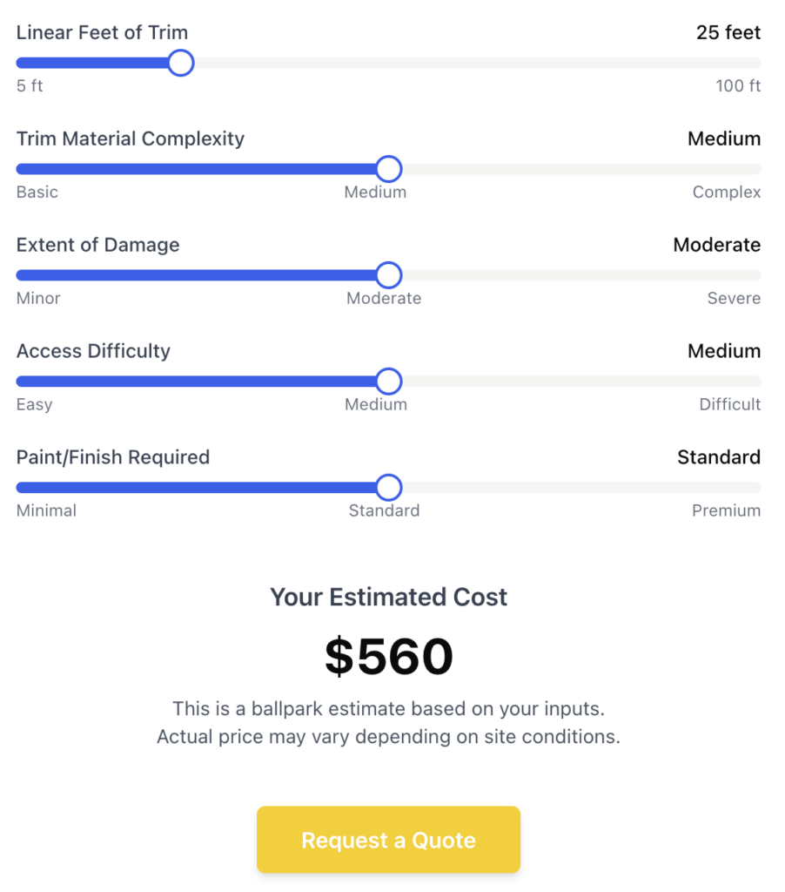Pick the "Easy" access difficulty label
Viewport: 785px width, 892px height.
pyautogui.click(x=35, y=405)
